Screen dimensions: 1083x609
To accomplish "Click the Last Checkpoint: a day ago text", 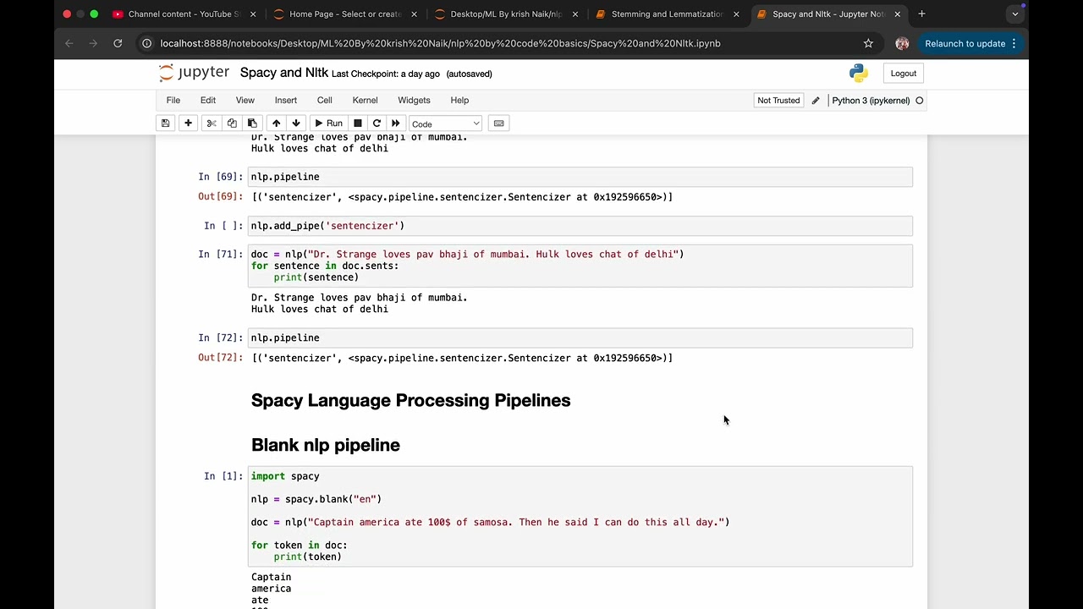I will [x=386, y=74].
